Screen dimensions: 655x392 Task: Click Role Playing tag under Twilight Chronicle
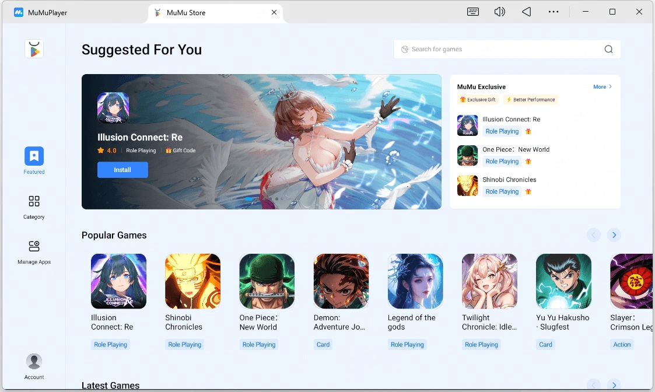[x=481, y=344]
